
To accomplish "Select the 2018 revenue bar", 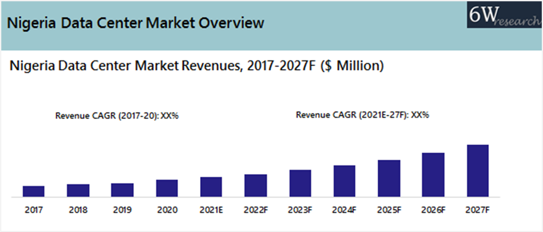I will point(78,191).
